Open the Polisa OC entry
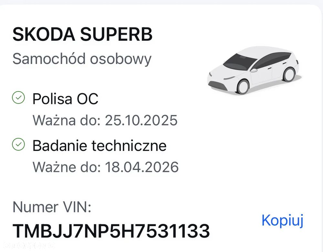Image resolution: width=323 pixels, height=252 pixels. click(65, 99)
